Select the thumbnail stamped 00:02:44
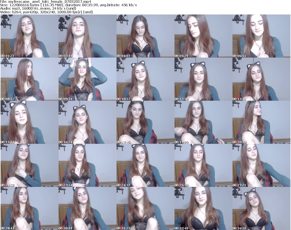Screen dimensions: 291x230 pyautogui.click(x=88, y=36)
